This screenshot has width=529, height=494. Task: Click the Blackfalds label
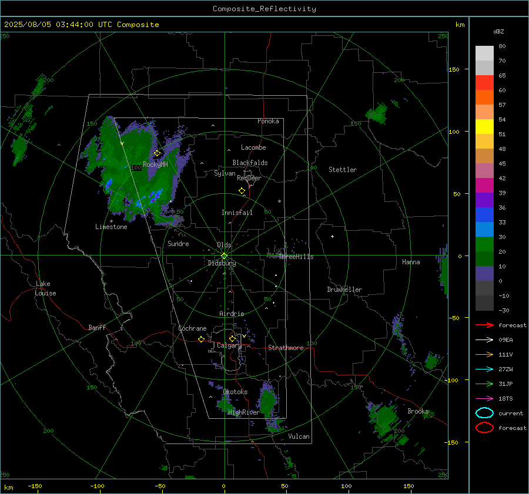click(x=250, y=163)
